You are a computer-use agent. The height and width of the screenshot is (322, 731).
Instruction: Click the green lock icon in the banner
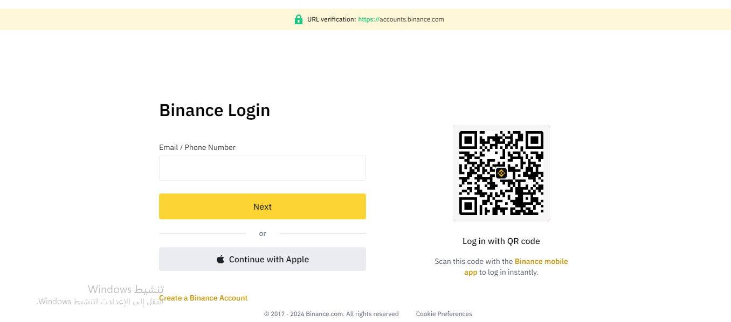pyautogui.click(x=298, y=19)
